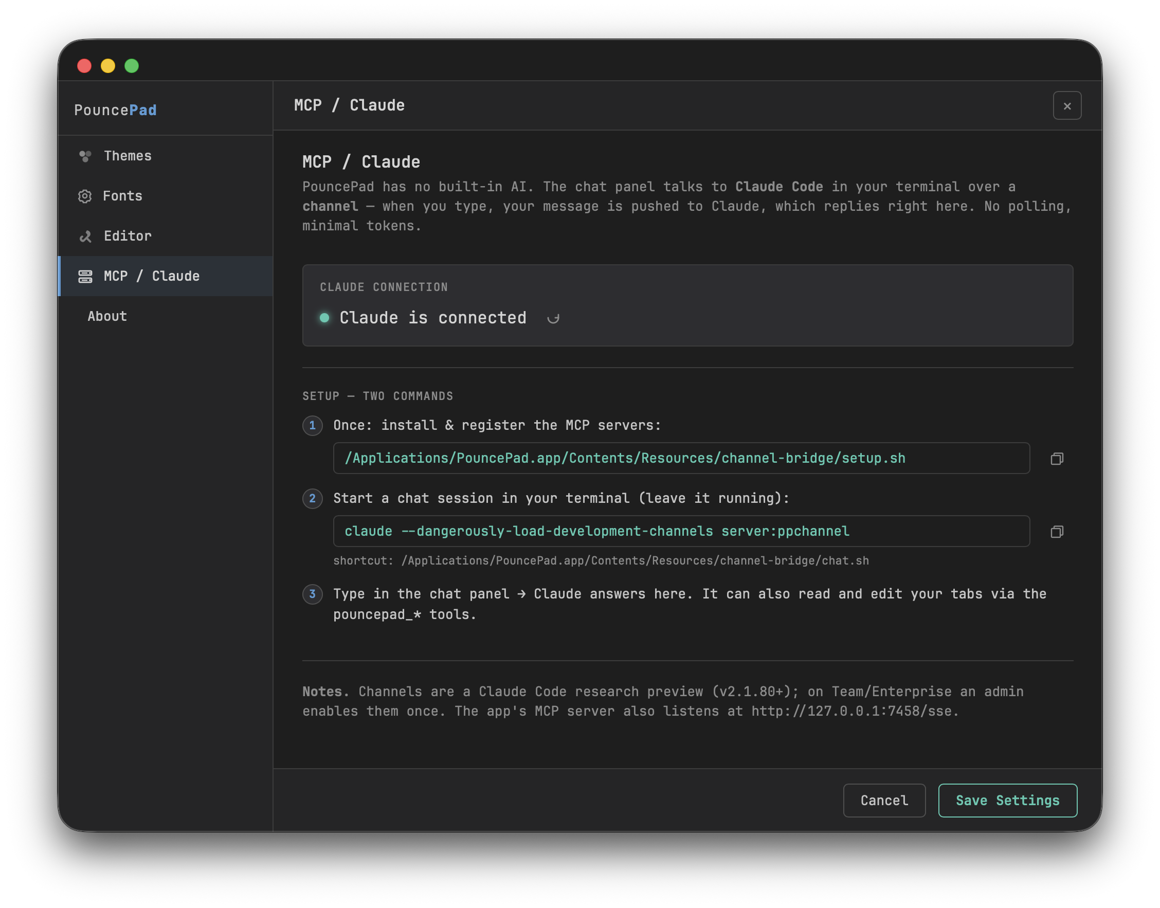Click the claude --dangerously-load-development-channels command field

681,531
